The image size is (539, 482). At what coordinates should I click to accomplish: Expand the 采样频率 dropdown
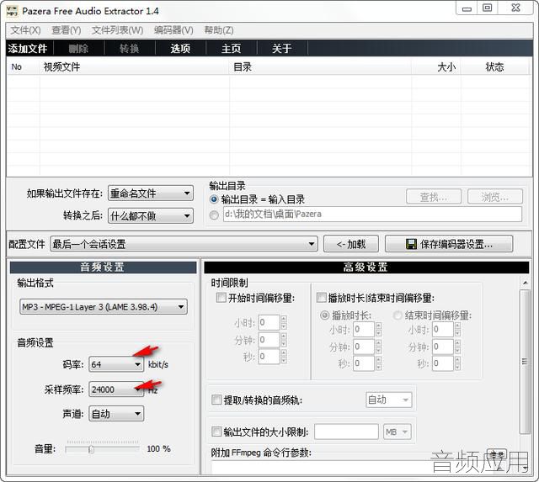(x=116, y=389)
